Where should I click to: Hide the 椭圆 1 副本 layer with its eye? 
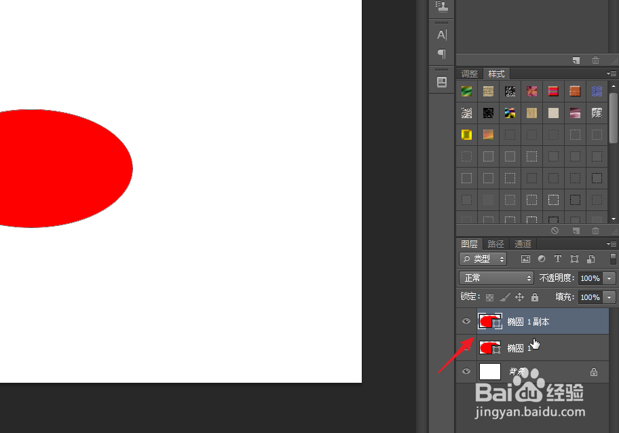(466, 321)
